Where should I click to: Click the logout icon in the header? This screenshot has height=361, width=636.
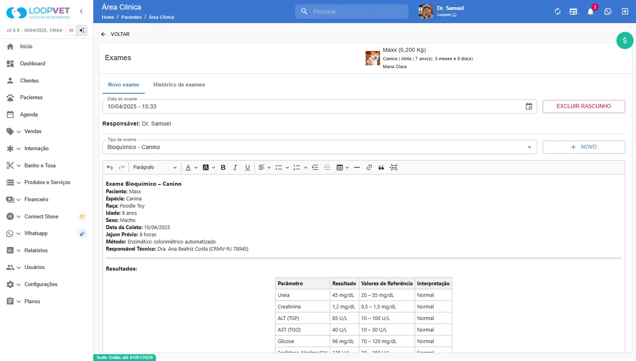(625, 12)
